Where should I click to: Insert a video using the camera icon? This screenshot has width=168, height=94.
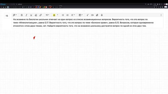click(x=92, y=15)
